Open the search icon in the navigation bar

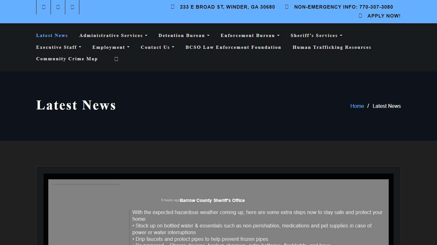pos(116,59)
